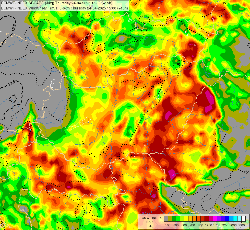The width and height of the screenshot is (250, 230).
Task: Select the pale cyan legend swatch before 5000
Action: coord(239,218)
